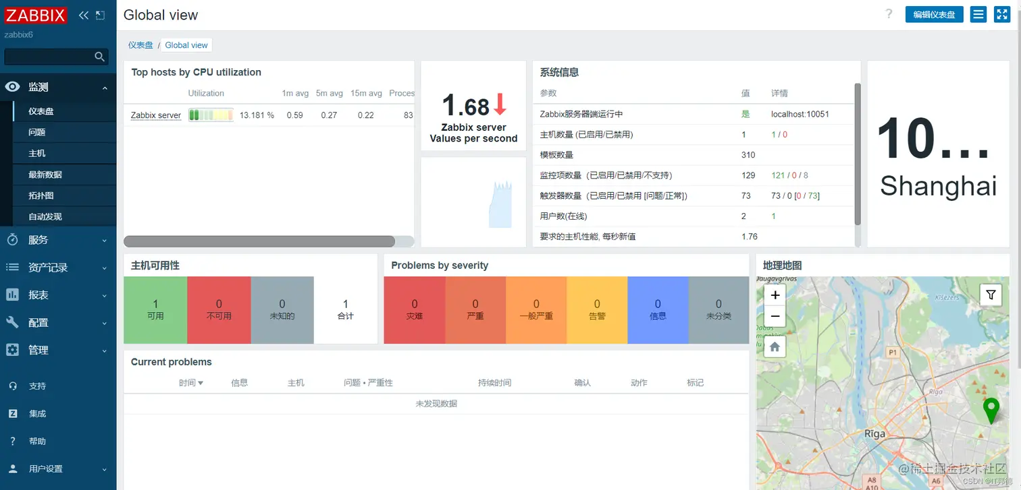Image resolution: width=1021 pixels, height=490 pixels.
Task: Click the 严重 severity tile
Action: pos(475,310)
